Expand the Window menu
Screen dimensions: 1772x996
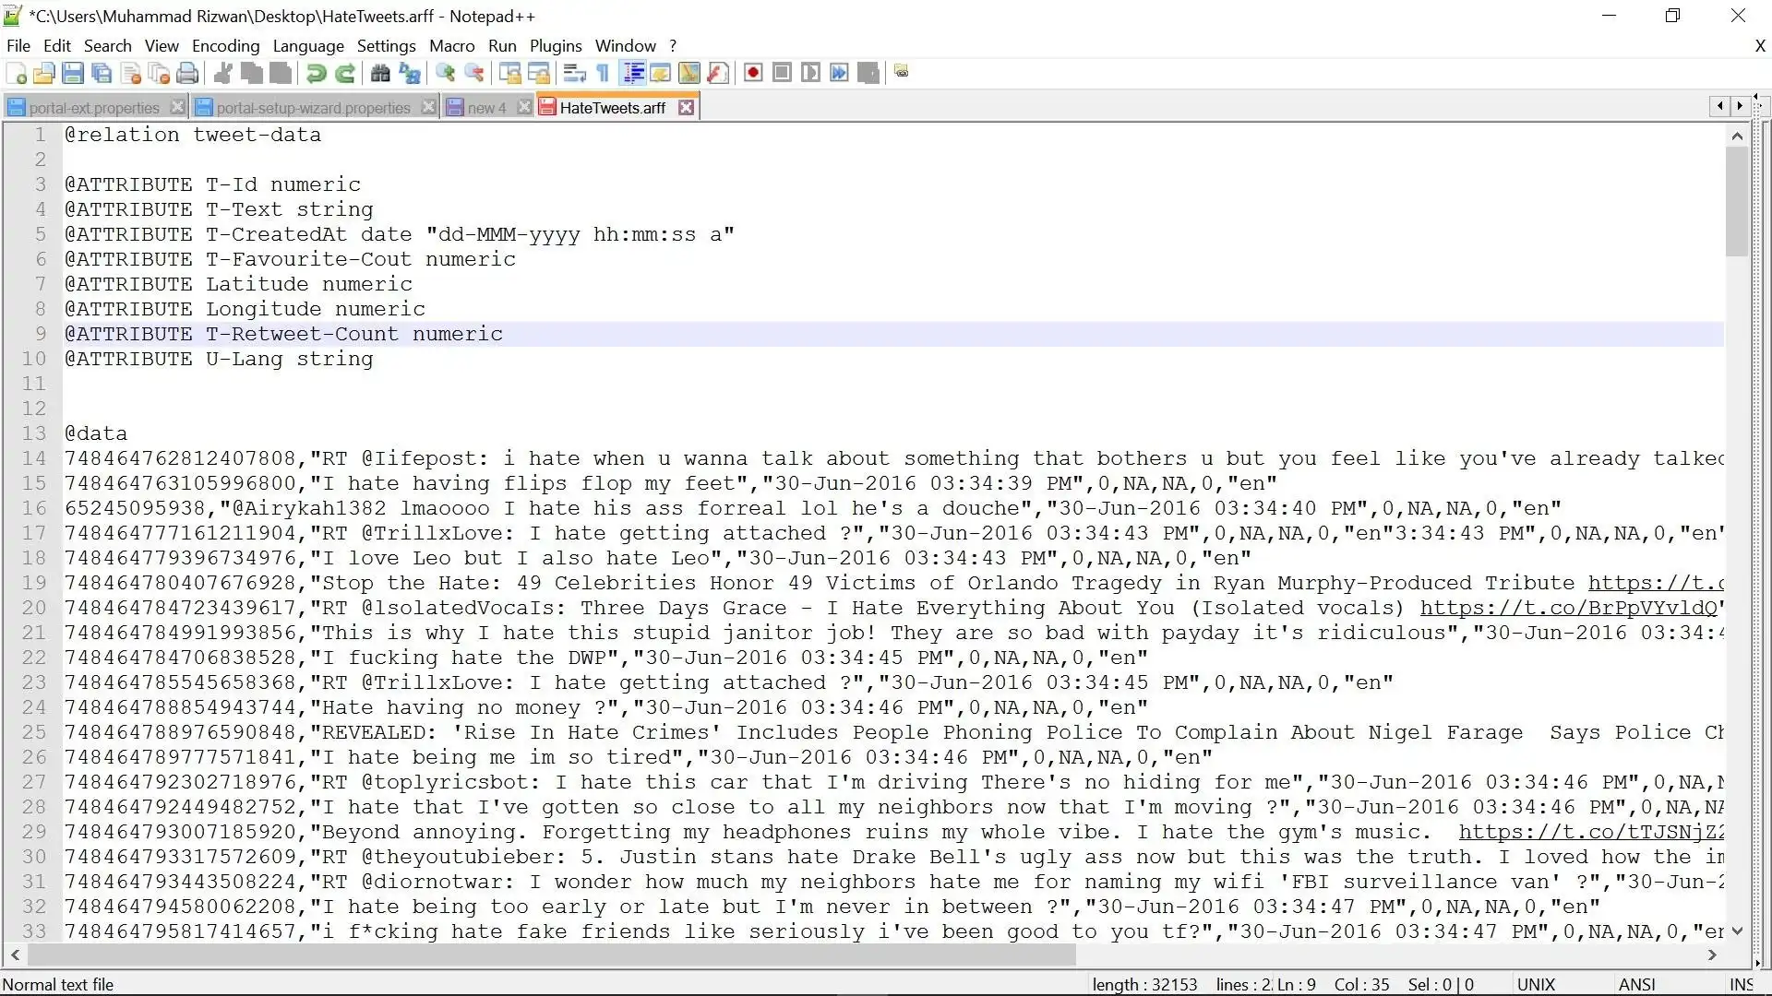(623, 46)
